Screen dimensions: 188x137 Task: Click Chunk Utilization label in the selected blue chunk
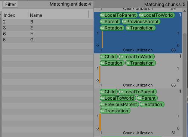tap(138, 50)
